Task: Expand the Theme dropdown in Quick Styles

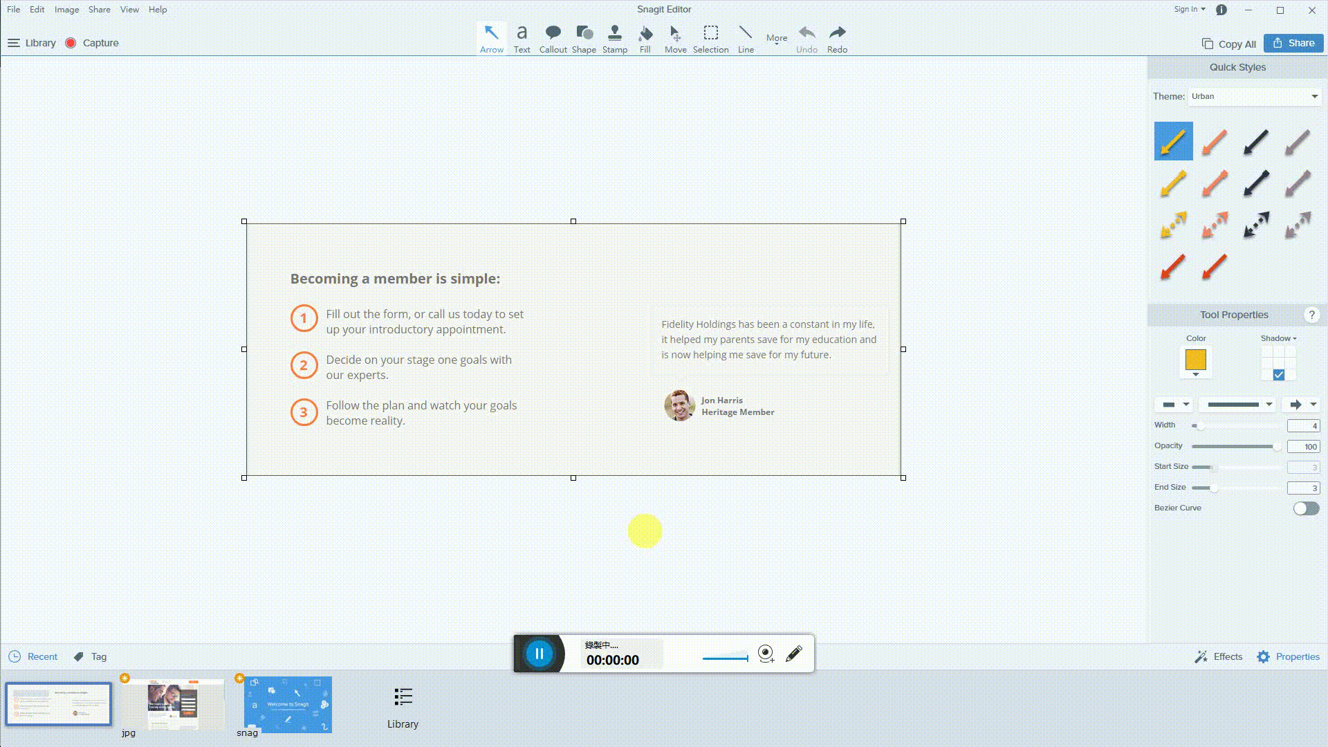Action: point(1314,95)
